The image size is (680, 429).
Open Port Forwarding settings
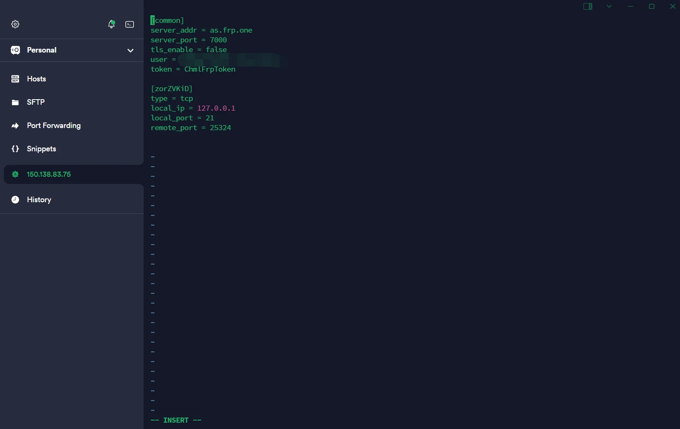(53, 125)
